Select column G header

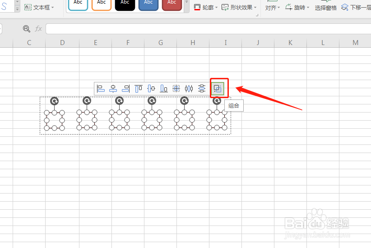click(x=160, y=43)
